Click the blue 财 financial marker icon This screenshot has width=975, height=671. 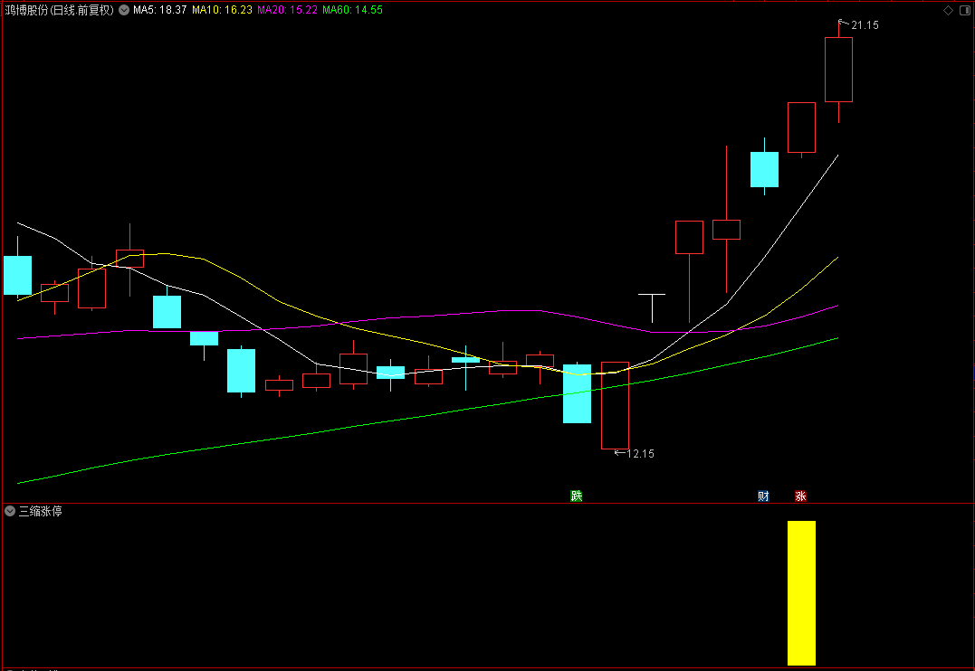pyautogui.click(x=763, y=496)
